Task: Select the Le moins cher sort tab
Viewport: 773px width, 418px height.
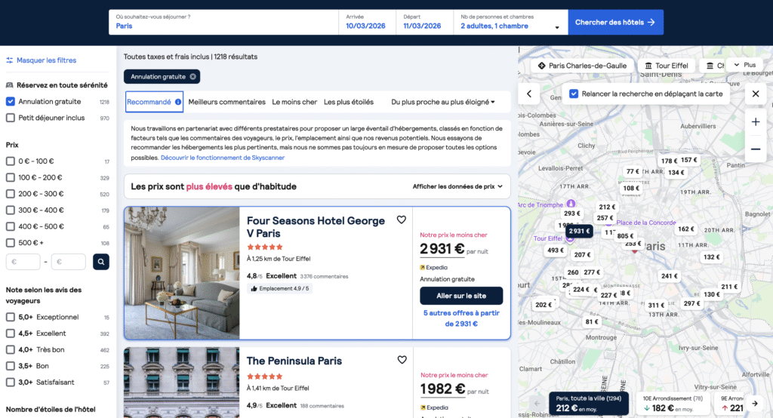Action: click(x=294, y=102)
